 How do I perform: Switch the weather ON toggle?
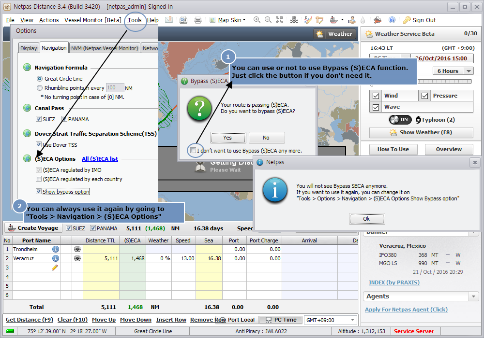point(400,119)
